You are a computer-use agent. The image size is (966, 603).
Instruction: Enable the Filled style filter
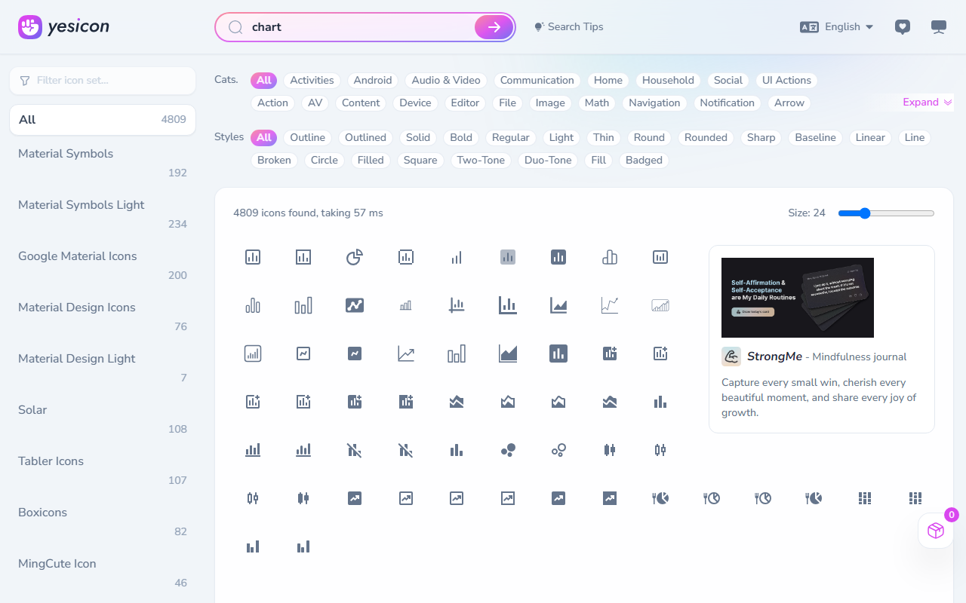371,161
